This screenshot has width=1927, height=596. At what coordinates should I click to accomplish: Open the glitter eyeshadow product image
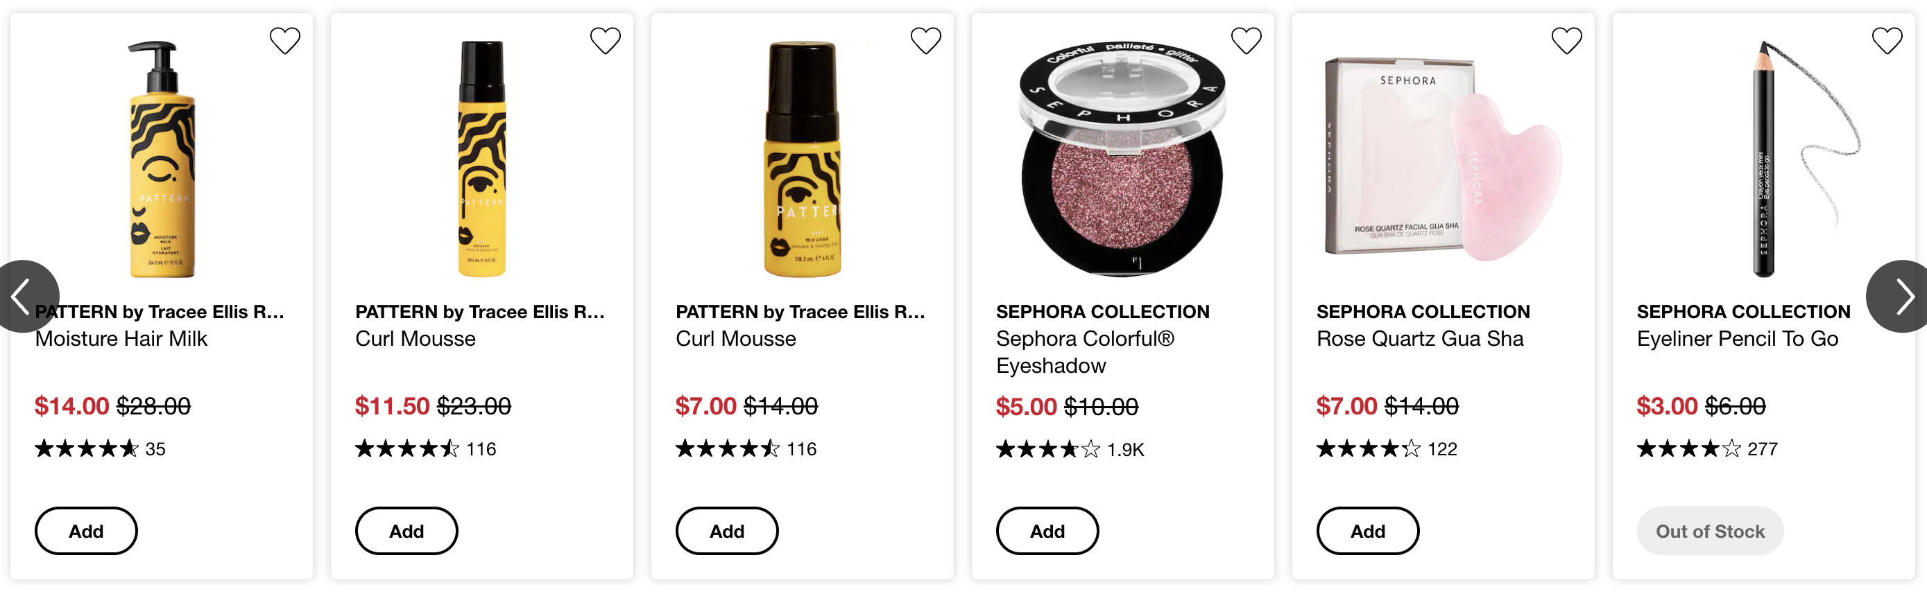click(1122, 159)
